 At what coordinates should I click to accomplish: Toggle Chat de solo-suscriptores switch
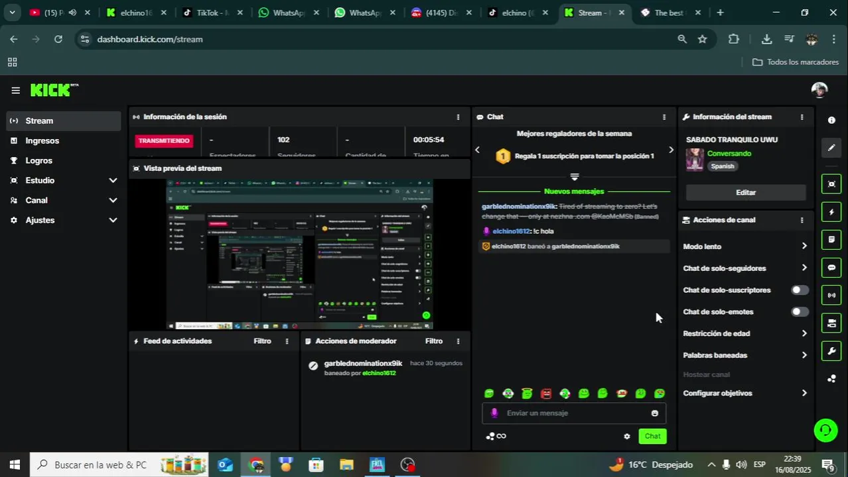(x=800, y=290)
